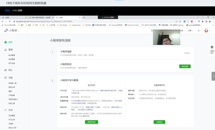Switch to the QQ邮箱 browser tab
This screenshot has width=215, height=130.
[41, 17]
